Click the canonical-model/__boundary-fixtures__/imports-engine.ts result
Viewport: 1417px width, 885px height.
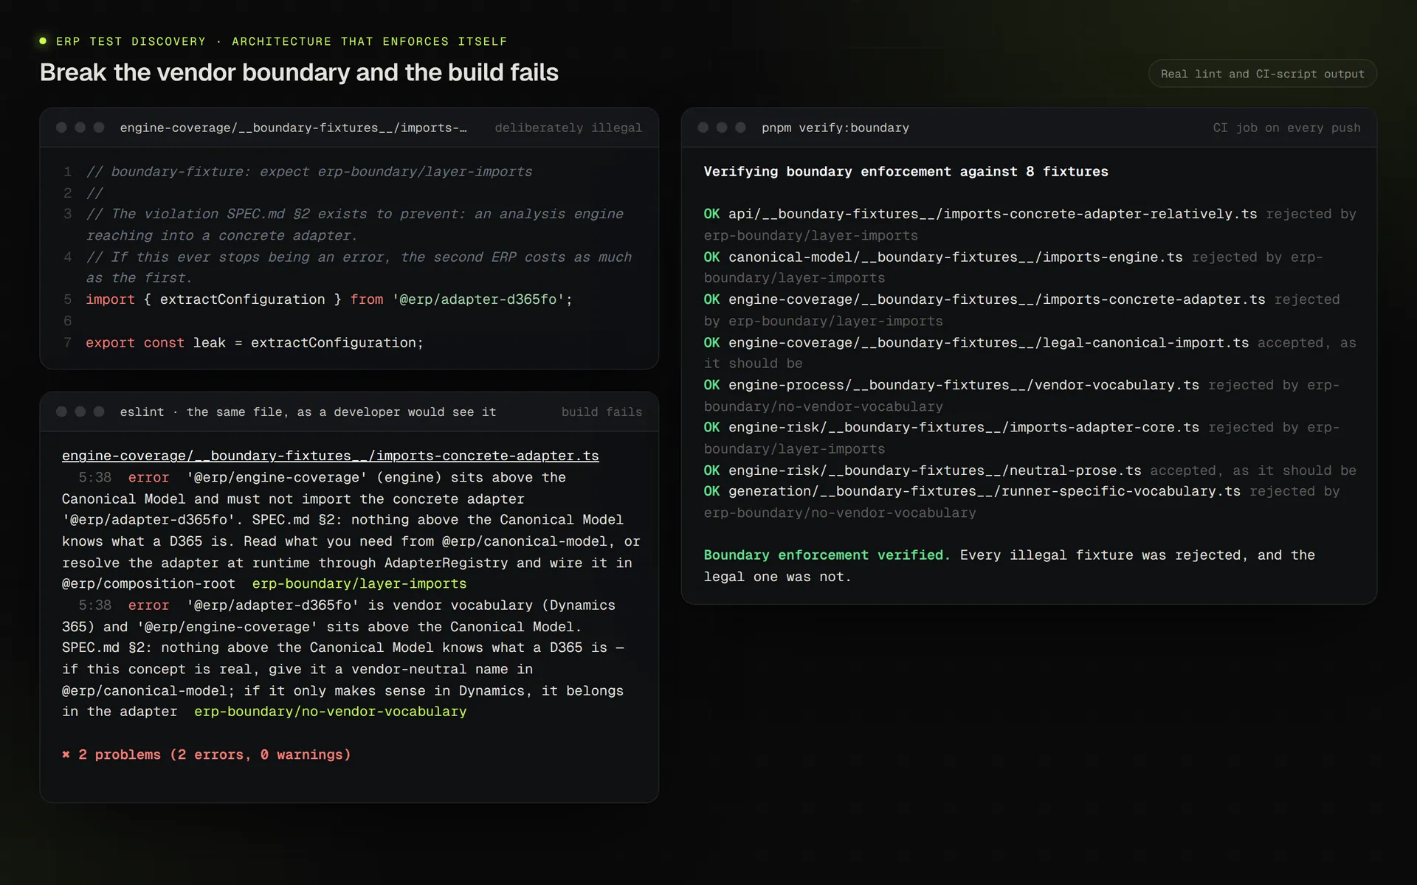(1013, 267)
